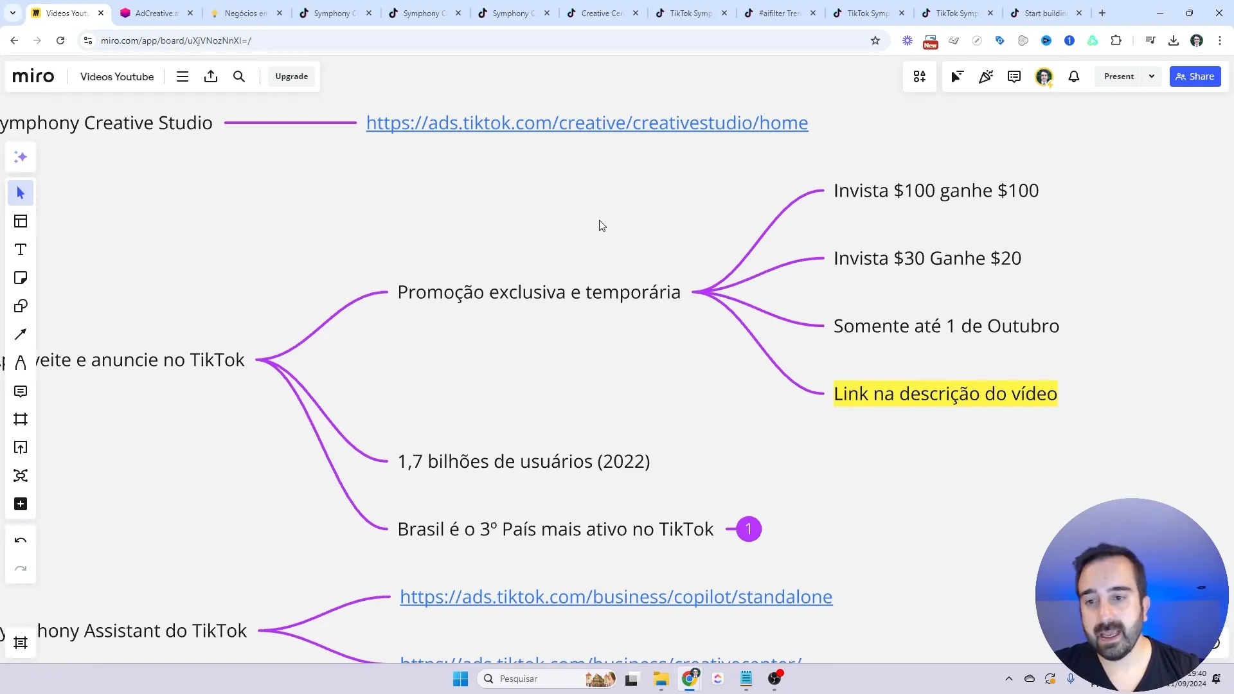1234x694 pixels.
Task: Open the main hamburger menu icon
Action: click(183, 76)
